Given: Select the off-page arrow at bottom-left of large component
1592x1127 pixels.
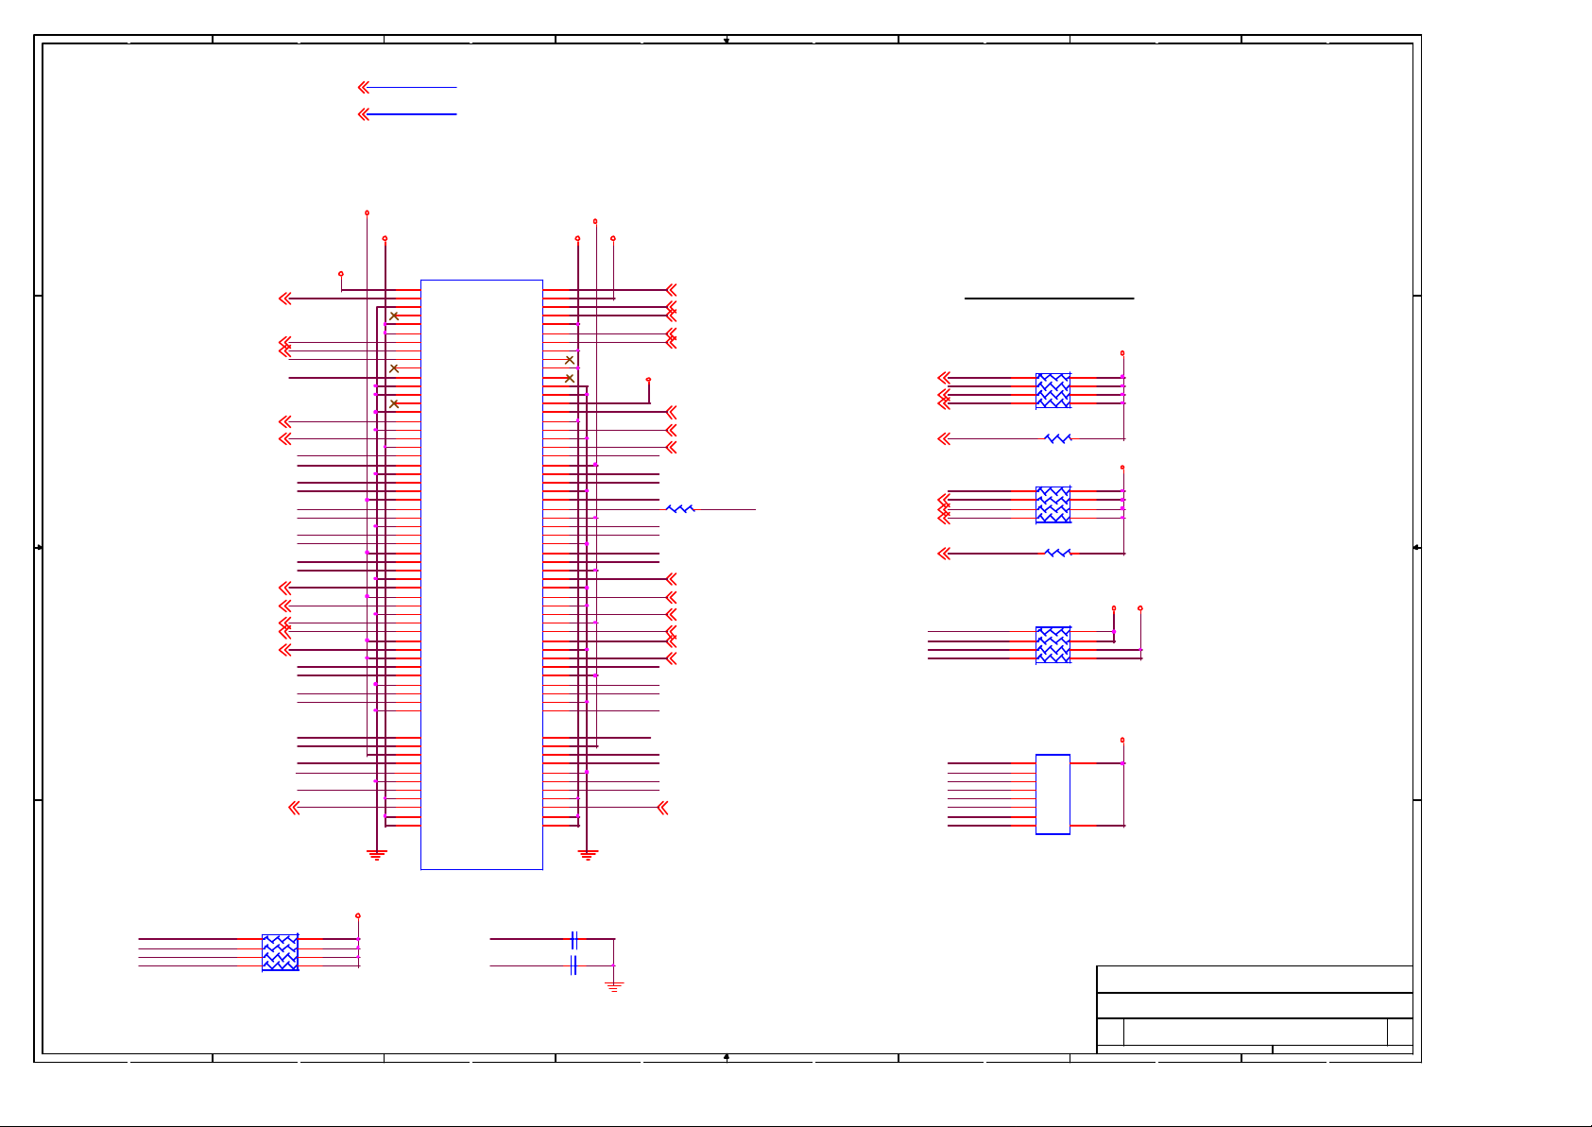Looking at the screenshot, I should click(x=294, y=808).
